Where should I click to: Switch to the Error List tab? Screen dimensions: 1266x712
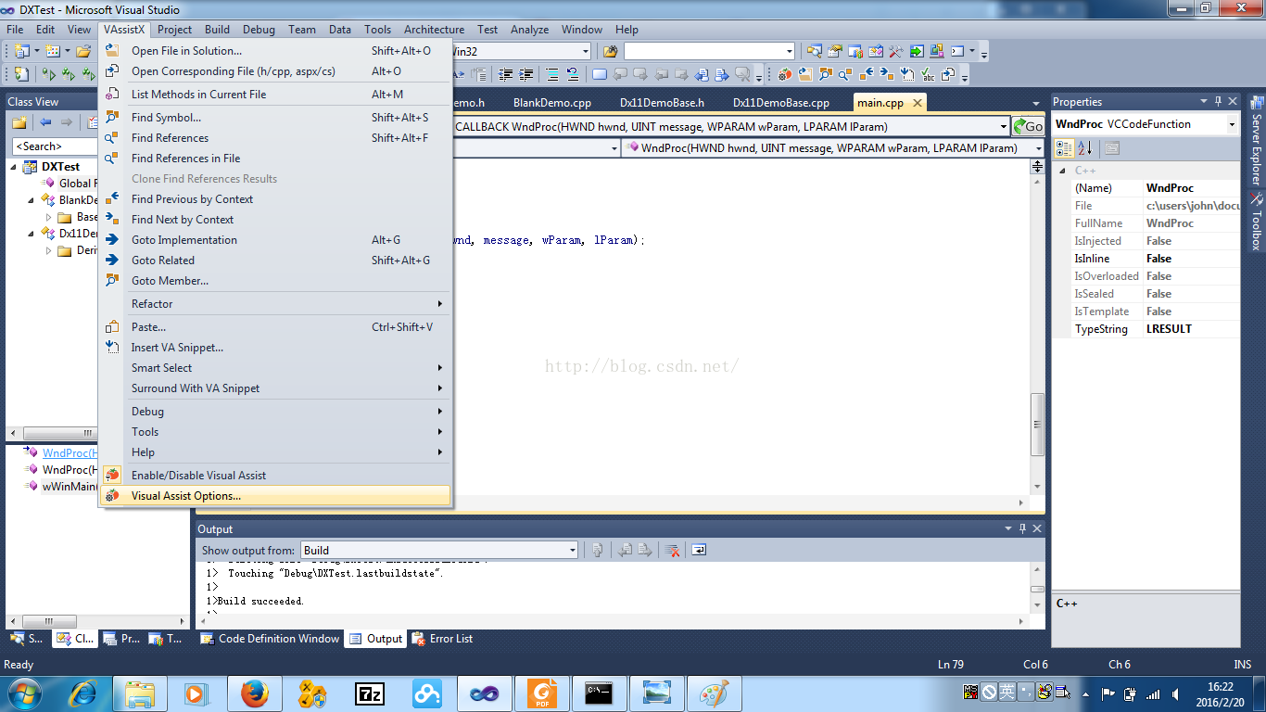(442, 639)
